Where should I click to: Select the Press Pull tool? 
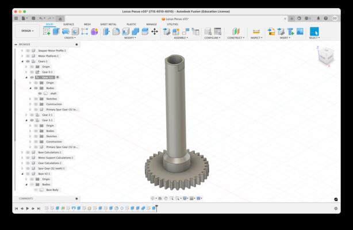click(106, 31)
